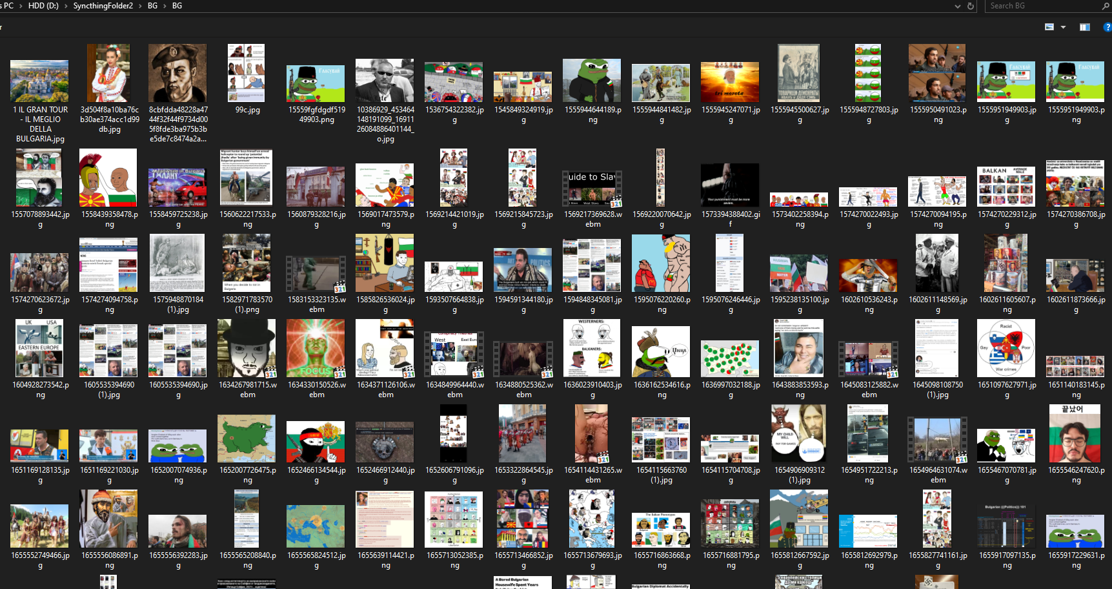Image resolution: width=1112 pixels, height=589 pixels.
Task: Refresh the BG folder view
Action: tap(971, 6)
